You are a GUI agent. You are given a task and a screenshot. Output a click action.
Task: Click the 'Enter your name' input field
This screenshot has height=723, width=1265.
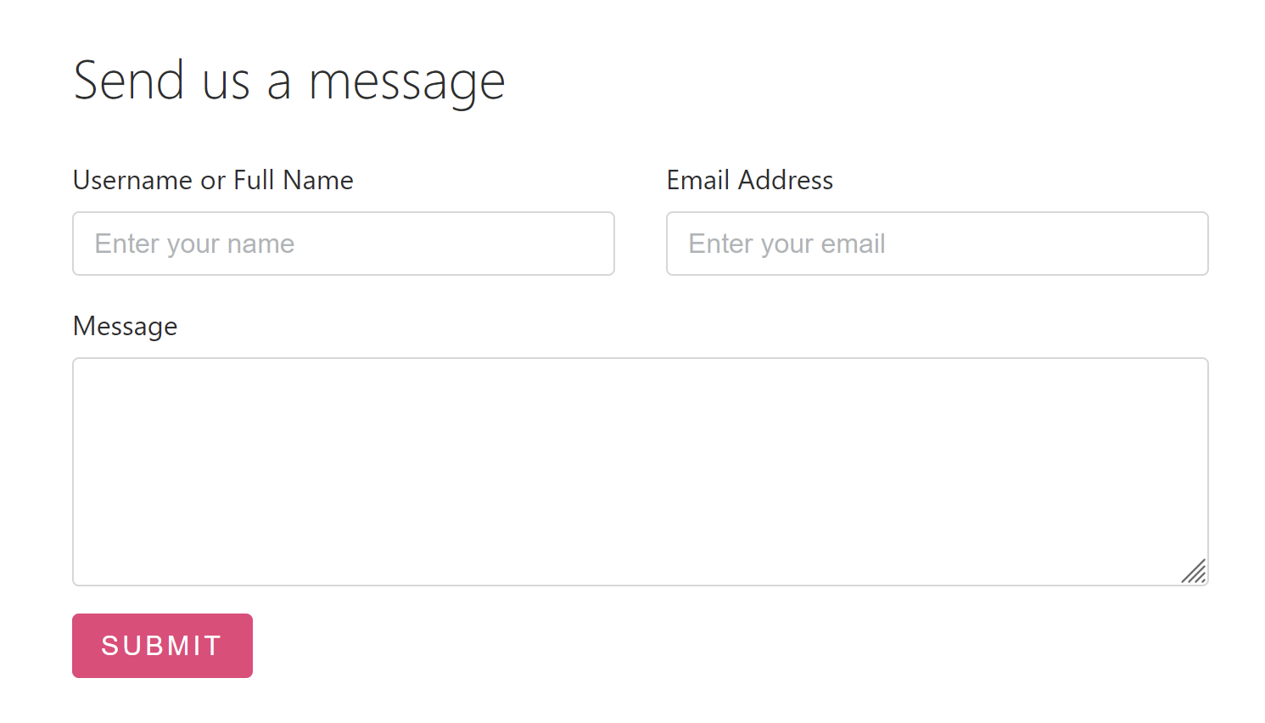pyautogui.click(x=343, y=244)
